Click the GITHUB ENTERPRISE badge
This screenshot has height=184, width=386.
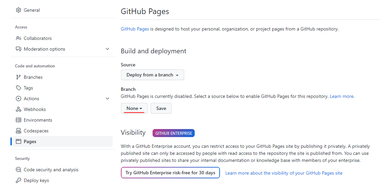173,133
